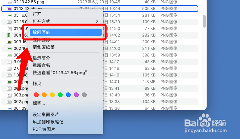Click the 77 KB size cell

(150, 29)
